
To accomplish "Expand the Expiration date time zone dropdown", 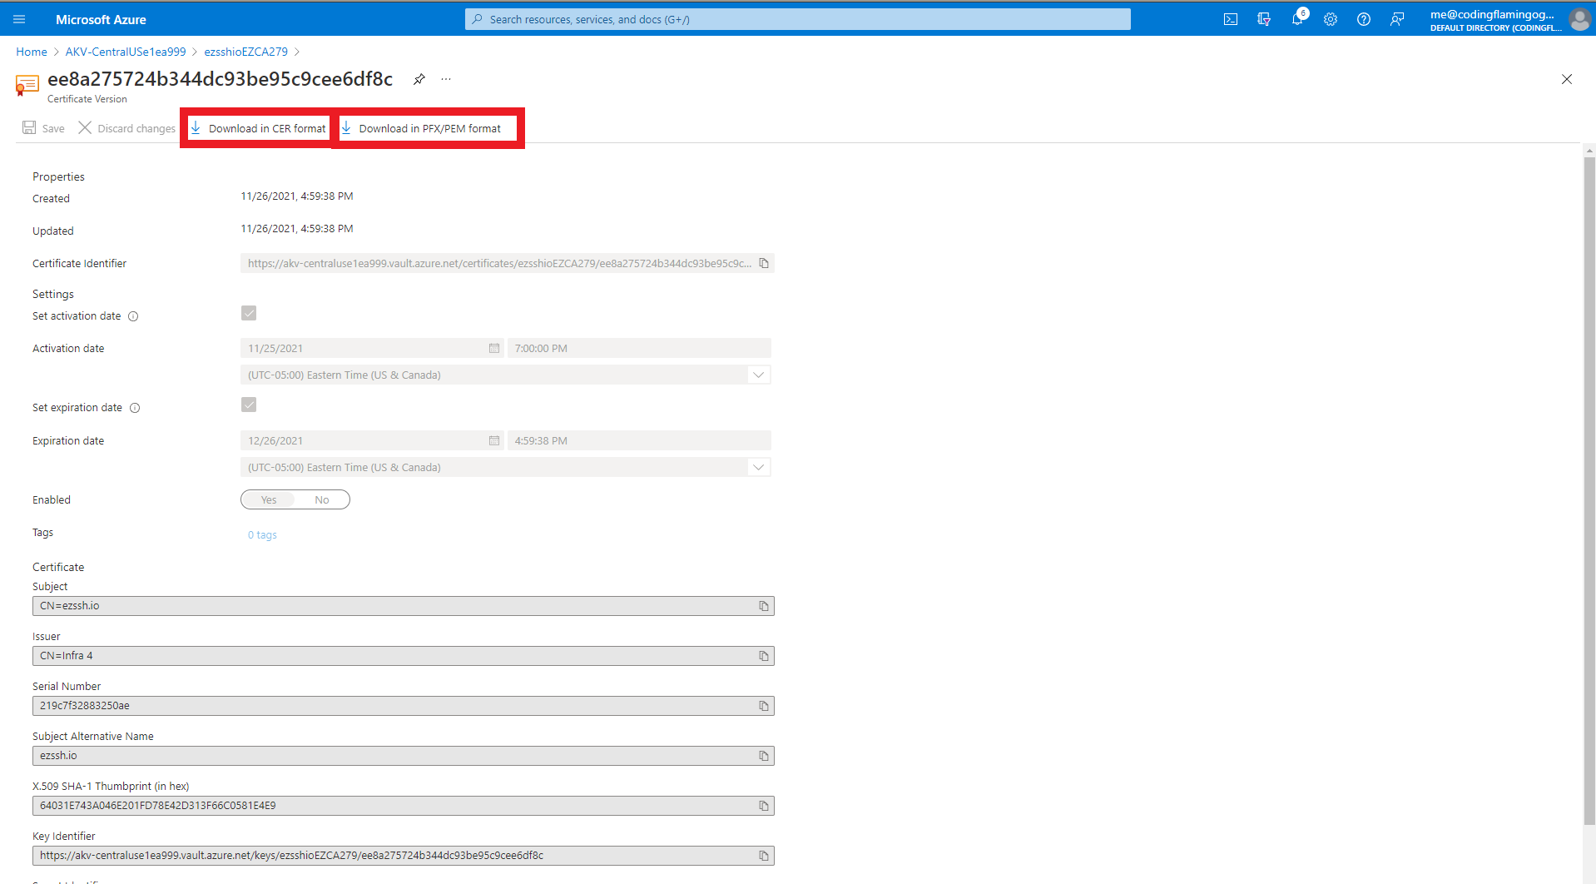I will coord(758,467).
